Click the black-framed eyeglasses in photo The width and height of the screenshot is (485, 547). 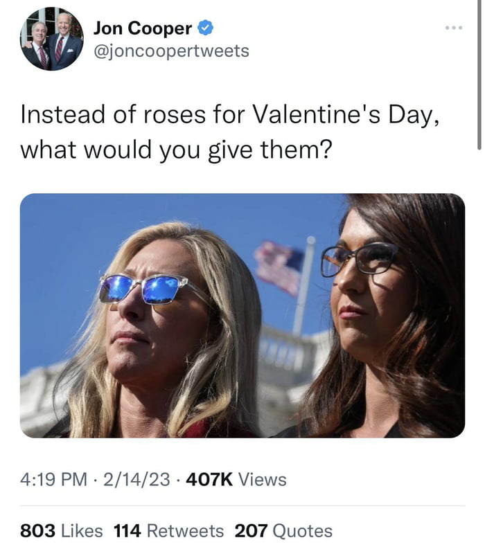pos(360,259)
